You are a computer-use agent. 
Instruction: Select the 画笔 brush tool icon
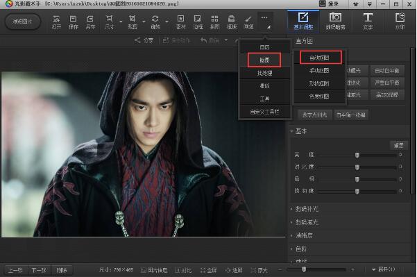248,22
